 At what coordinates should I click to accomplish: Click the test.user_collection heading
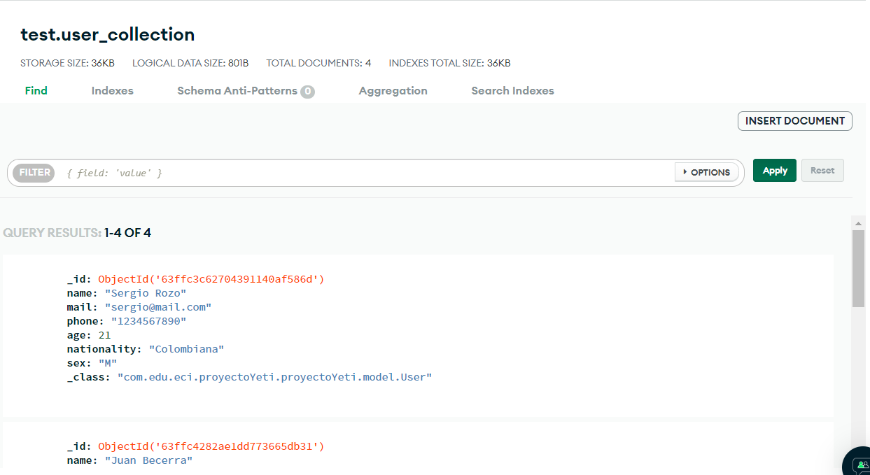(x=107, y=34)
